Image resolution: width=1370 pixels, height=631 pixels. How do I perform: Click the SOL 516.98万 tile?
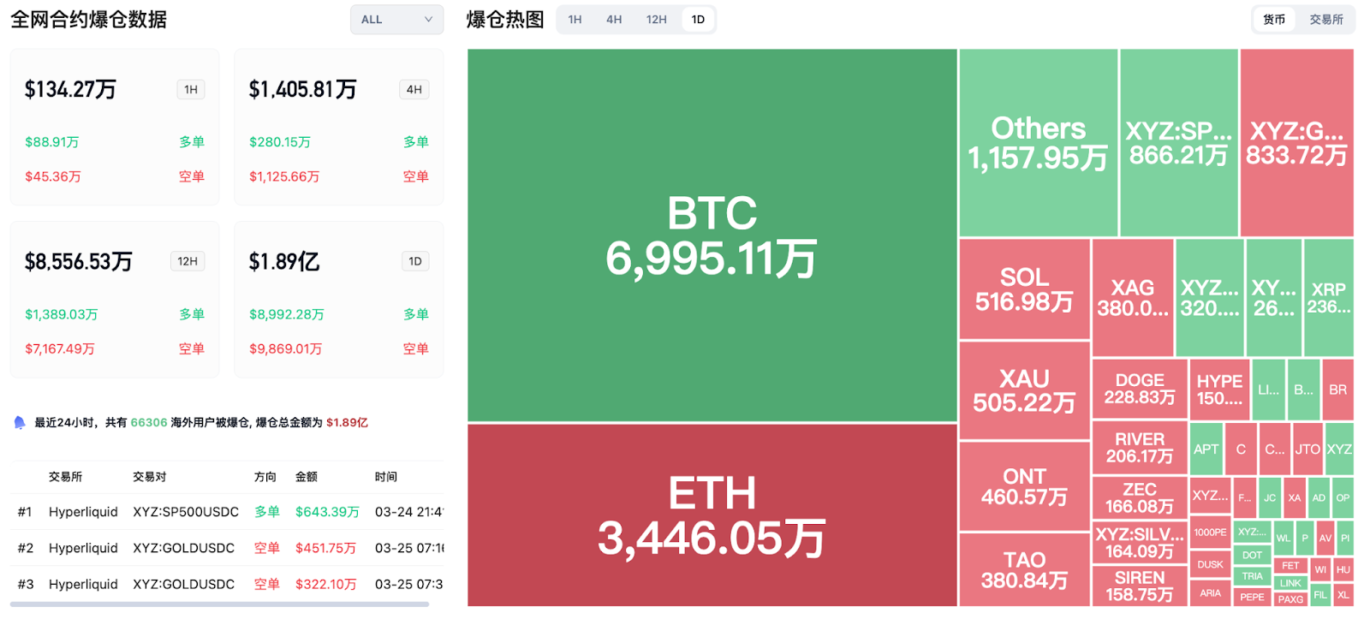tap(1024, 289)
